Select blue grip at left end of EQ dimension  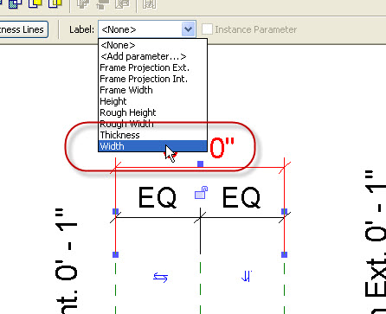pos(115,212)
